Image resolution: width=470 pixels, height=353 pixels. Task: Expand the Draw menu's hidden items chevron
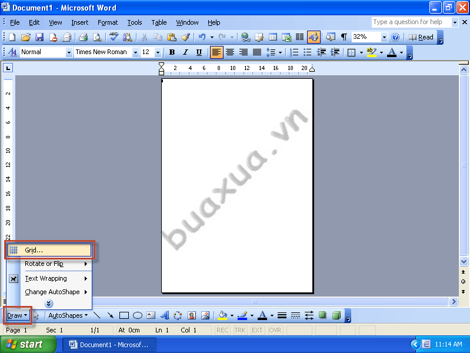point(49,304)
